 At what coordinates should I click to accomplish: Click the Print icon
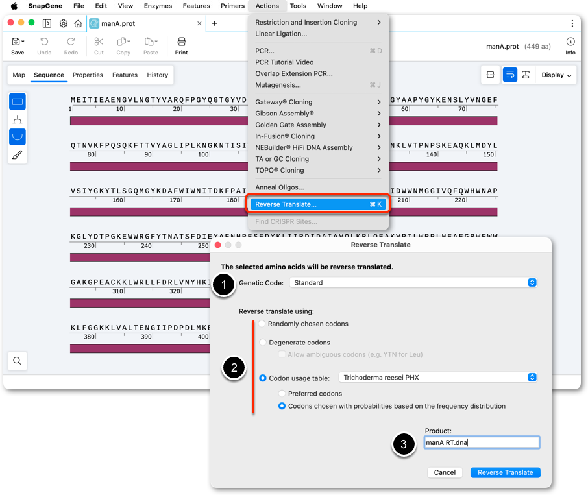[x=182, y=42]
